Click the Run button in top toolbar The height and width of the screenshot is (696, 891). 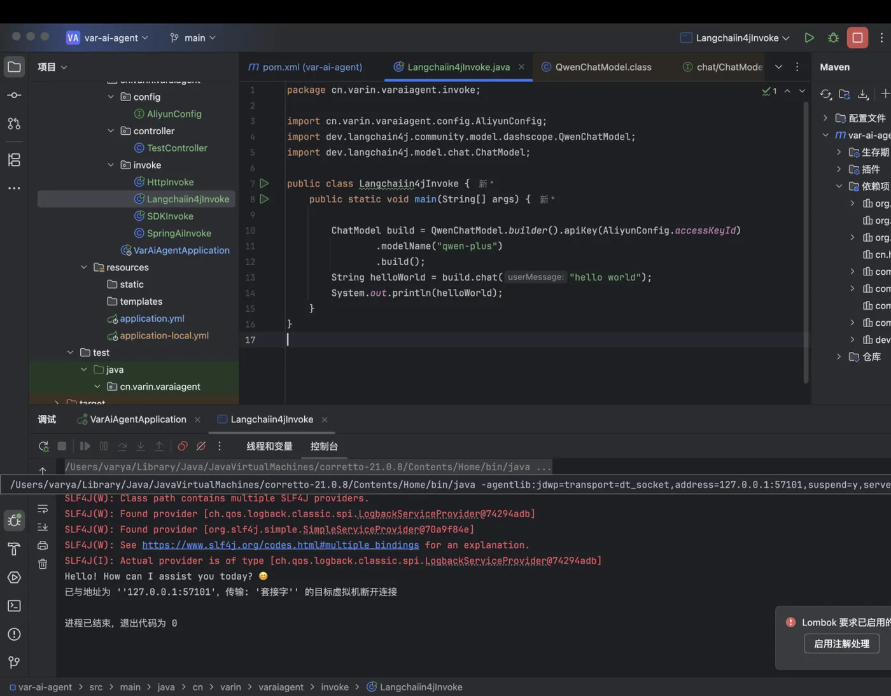tap(809, 38)
